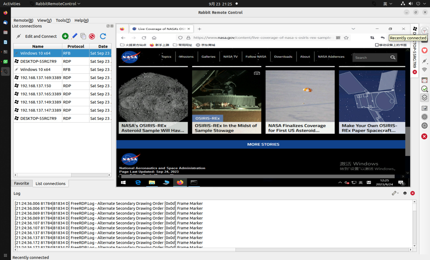Viewport: 430px width, 260px height.
Task: Click the log layers icon beside wrench
Action: pos(405,193)
